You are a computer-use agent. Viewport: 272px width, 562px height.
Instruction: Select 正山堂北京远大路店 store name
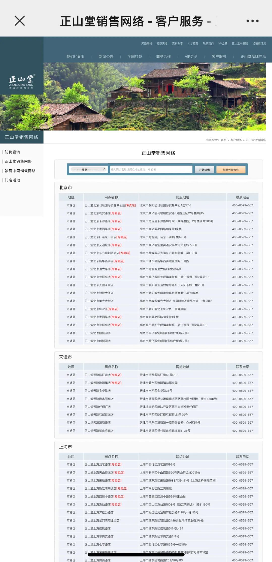point(97,269)
